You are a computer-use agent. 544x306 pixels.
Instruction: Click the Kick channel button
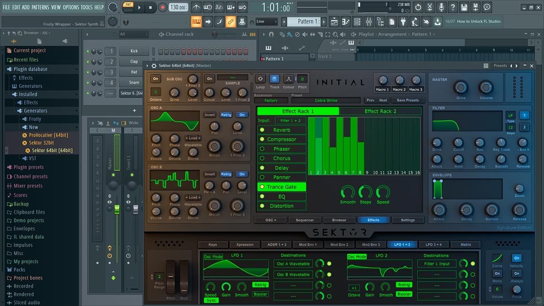[134, 51]
